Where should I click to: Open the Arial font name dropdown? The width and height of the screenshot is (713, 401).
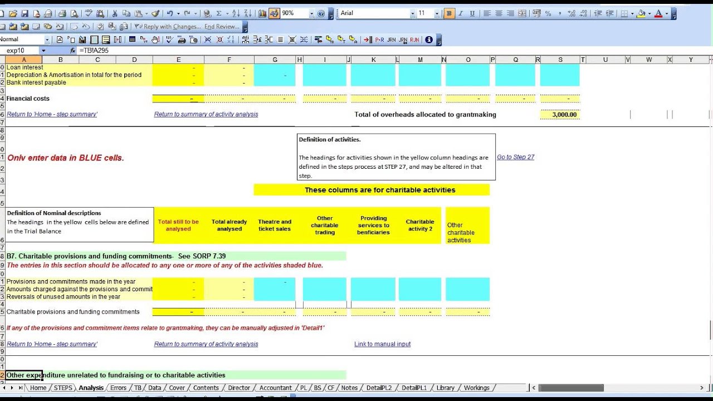pyautogui.click(x=412, y=13)
